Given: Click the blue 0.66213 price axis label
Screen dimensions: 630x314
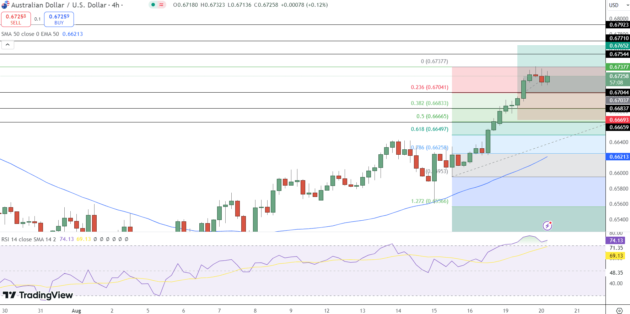Looking at the screenshot, I should (x=618, y=157).
